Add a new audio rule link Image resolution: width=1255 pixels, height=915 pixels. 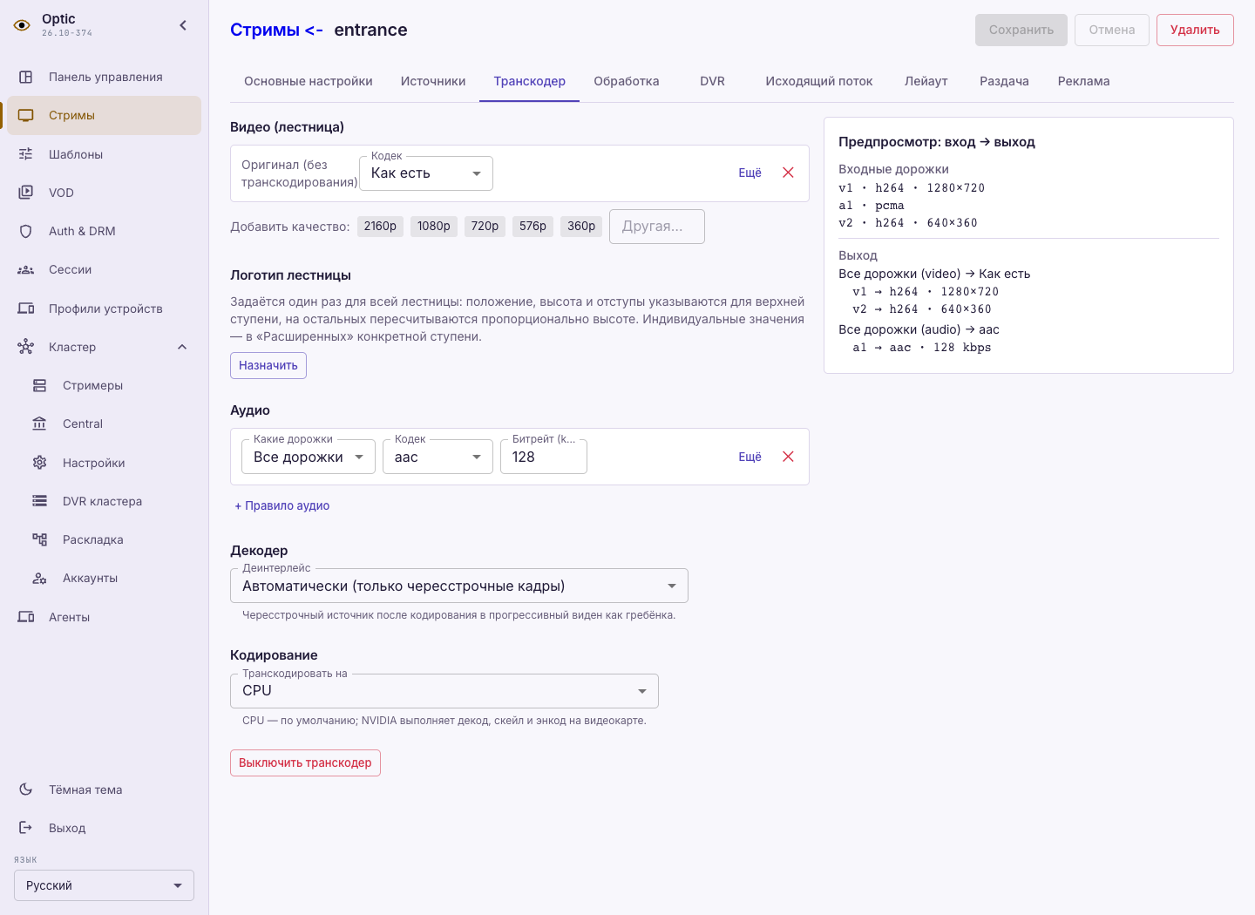point(282,505)
